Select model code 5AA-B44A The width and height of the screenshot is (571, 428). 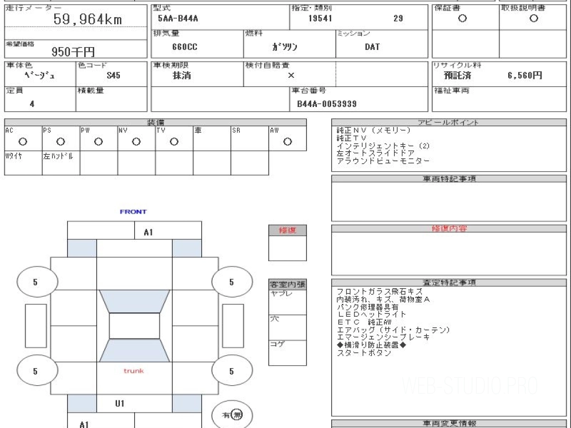pyautogui.click(x=178, y=19)
